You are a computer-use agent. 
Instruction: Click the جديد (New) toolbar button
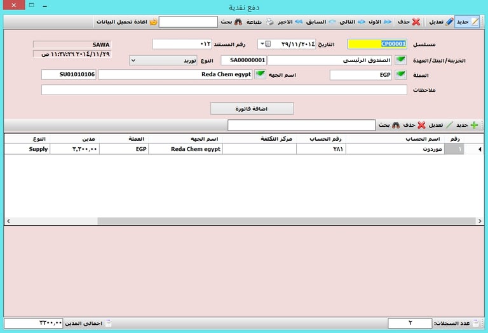pos(467,22)
